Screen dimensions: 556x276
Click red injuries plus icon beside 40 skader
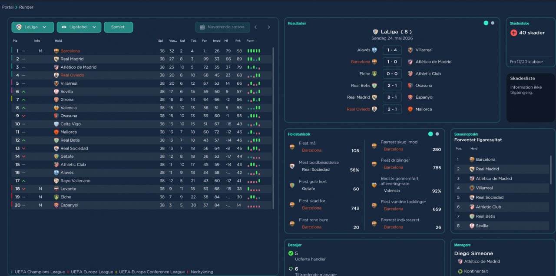pyautogui.click(x=514, y=33)
